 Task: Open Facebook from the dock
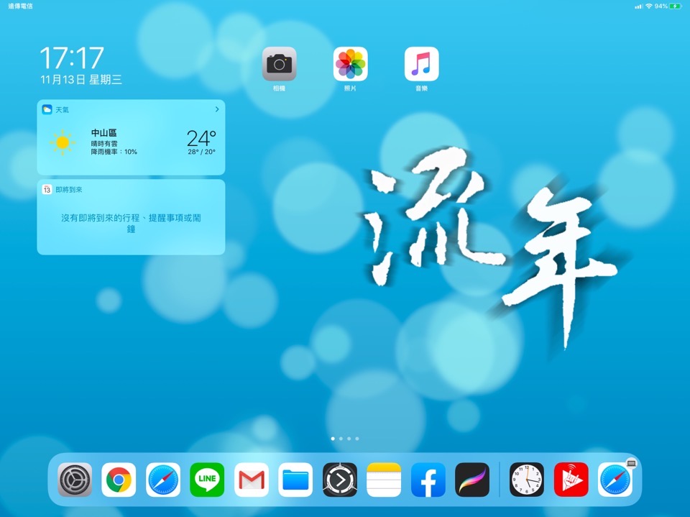pos(428,480)
